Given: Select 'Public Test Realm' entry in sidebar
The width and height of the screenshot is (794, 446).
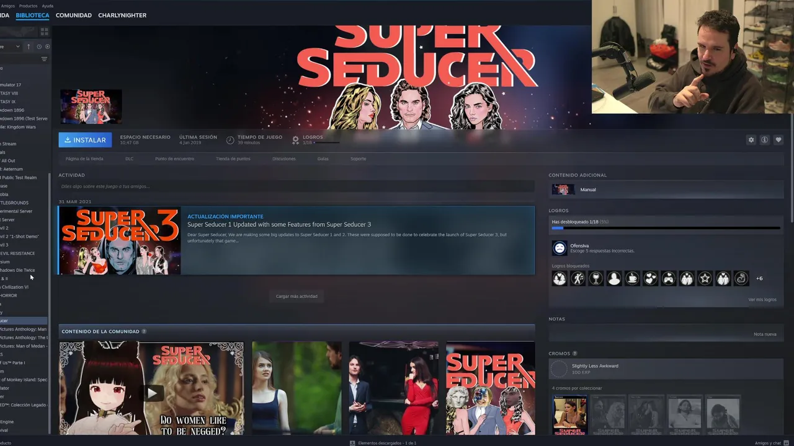Looking at the screenshot, I should click(19, 178).
